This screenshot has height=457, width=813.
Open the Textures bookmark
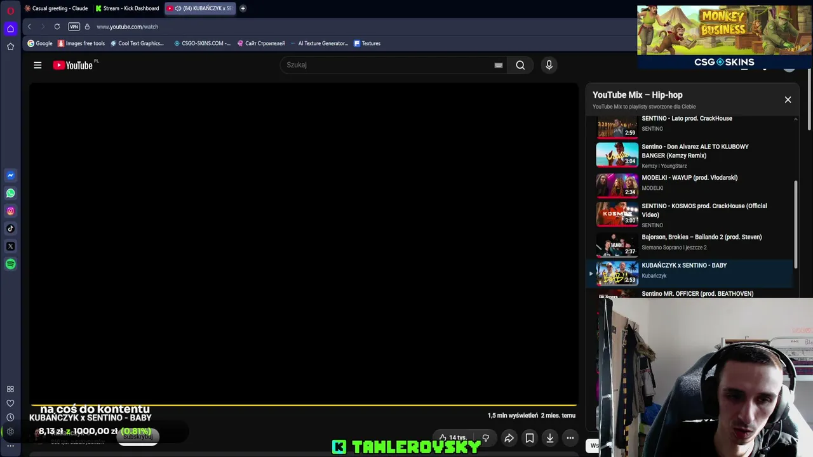[367, 43]
